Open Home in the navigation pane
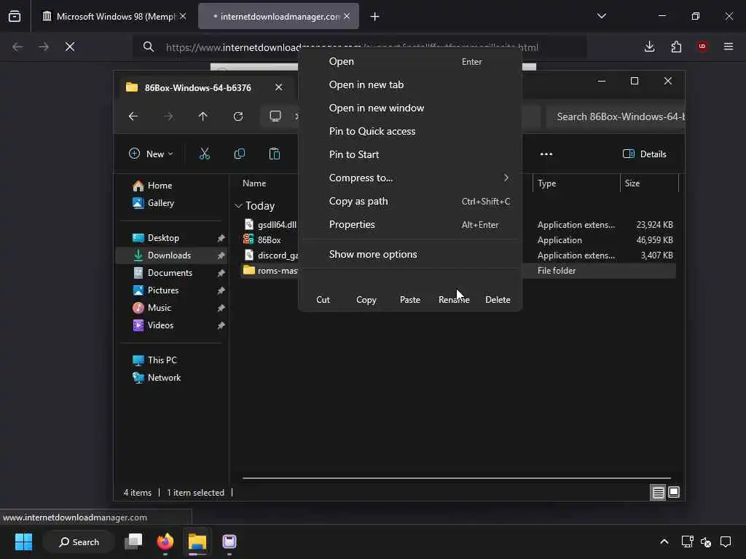746x559 pixels. (x=160, y=186)
